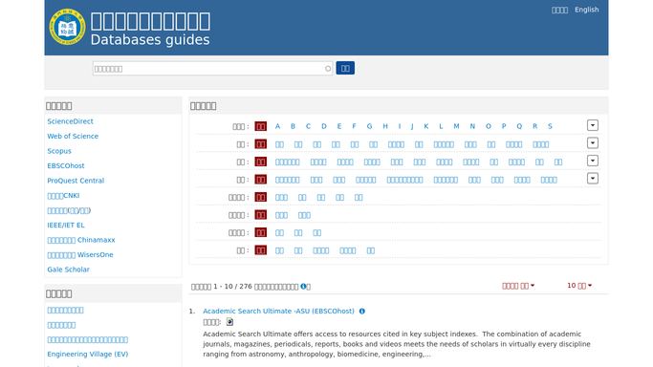Open the ScienceDirect link

(x=70, y=121)
